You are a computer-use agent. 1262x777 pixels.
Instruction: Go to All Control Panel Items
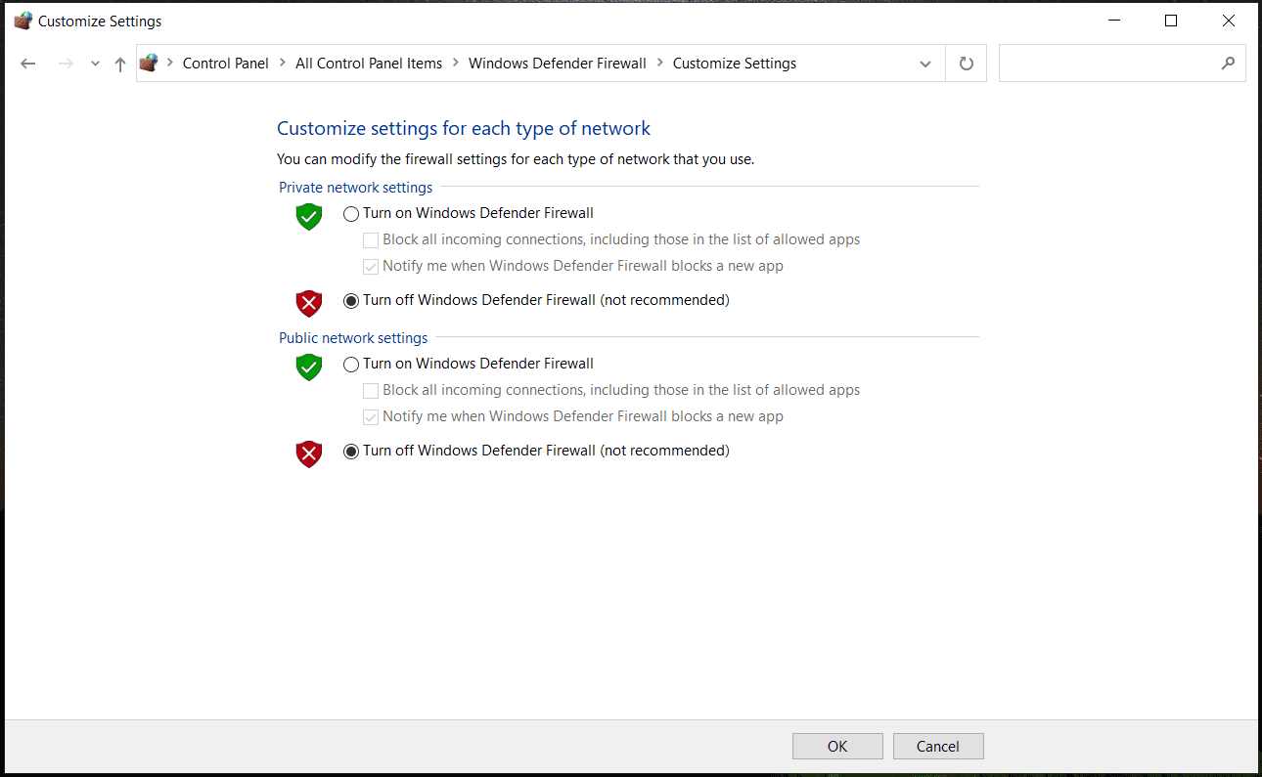(369, 63)
